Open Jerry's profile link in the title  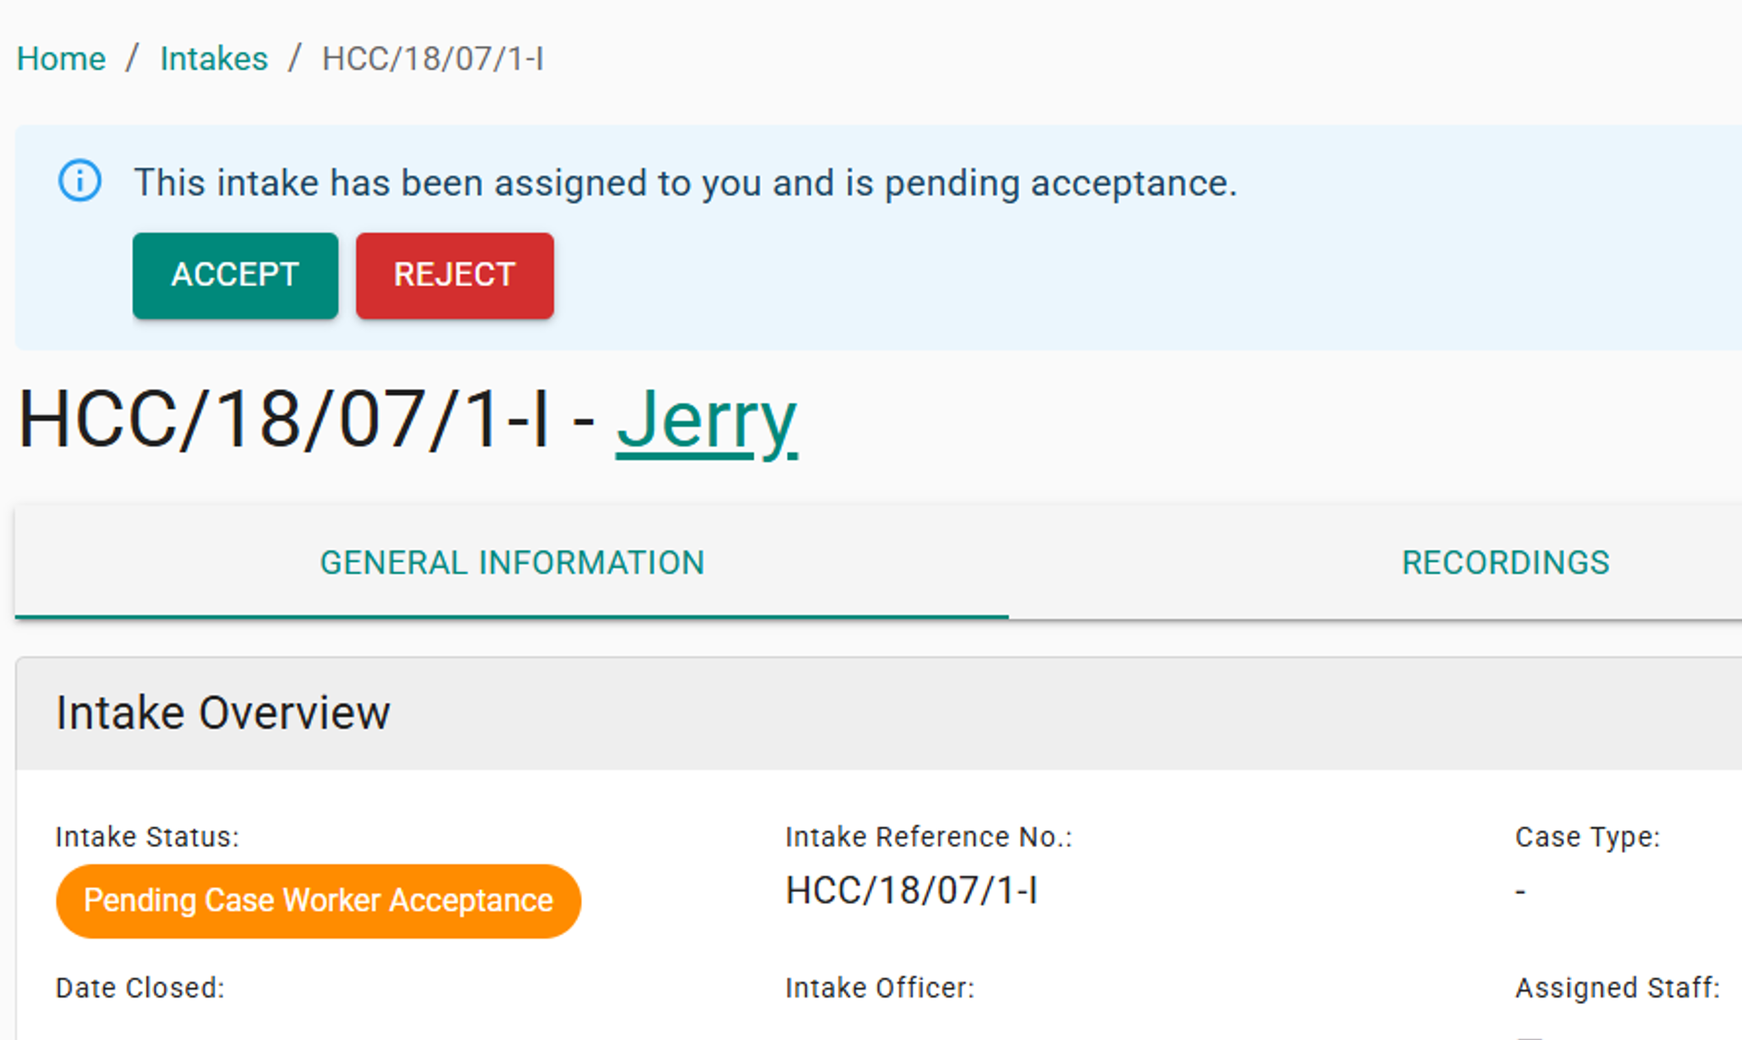707,421
